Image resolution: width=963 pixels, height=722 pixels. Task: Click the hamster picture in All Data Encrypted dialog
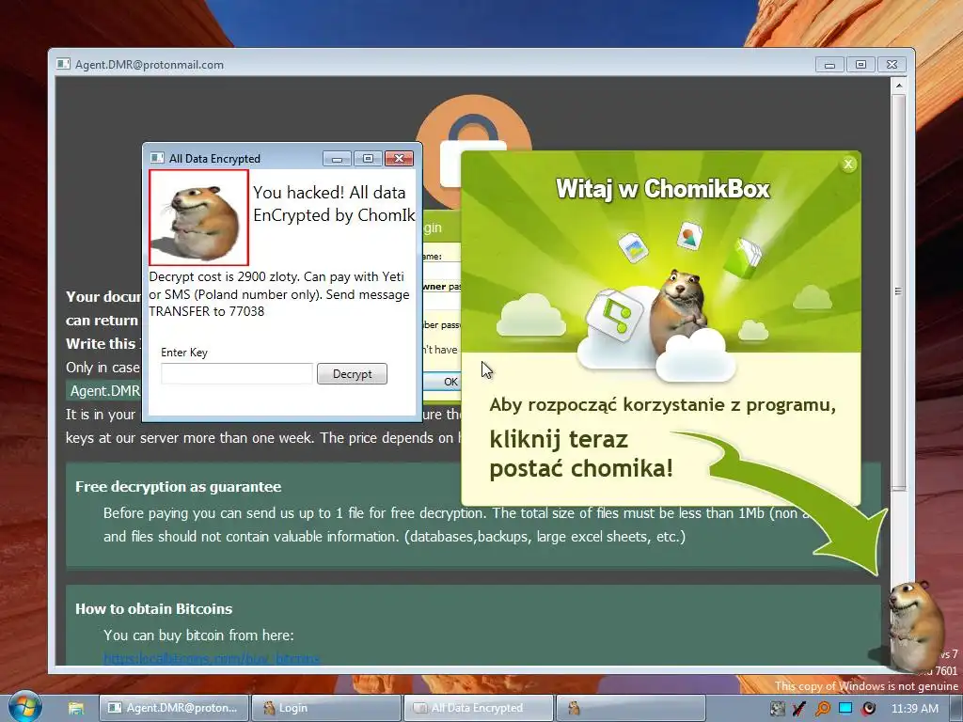(198, 218)
